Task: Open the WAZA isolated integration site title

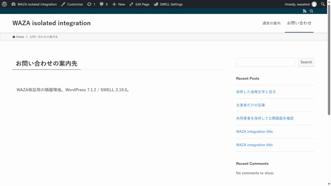Action: pyautogui.click(x=52, y=23)
